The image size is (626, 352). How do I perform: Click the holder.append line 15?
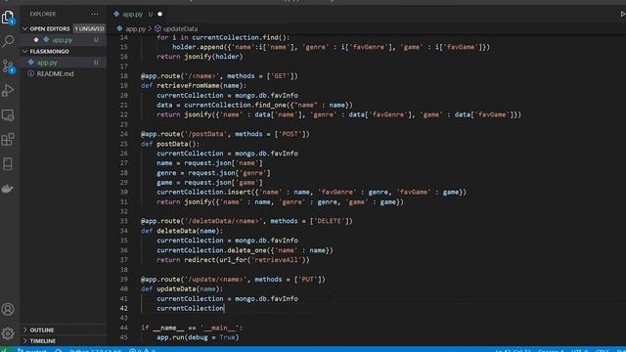(x=331, y=47)
